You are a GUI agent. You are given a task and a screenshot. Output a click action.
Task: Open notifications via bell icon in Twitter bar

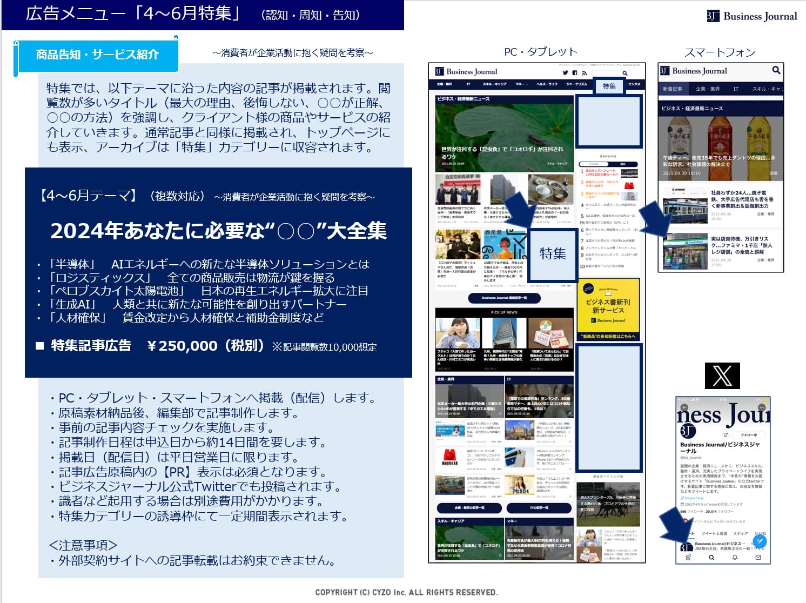pos(735,558)
